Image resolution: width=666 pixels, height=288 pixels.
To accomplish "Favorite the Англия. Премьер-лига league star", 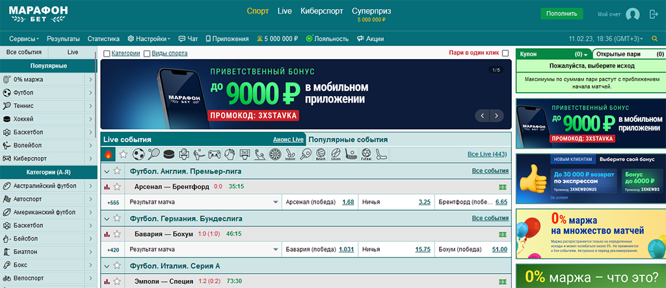I will coord(117,171).
